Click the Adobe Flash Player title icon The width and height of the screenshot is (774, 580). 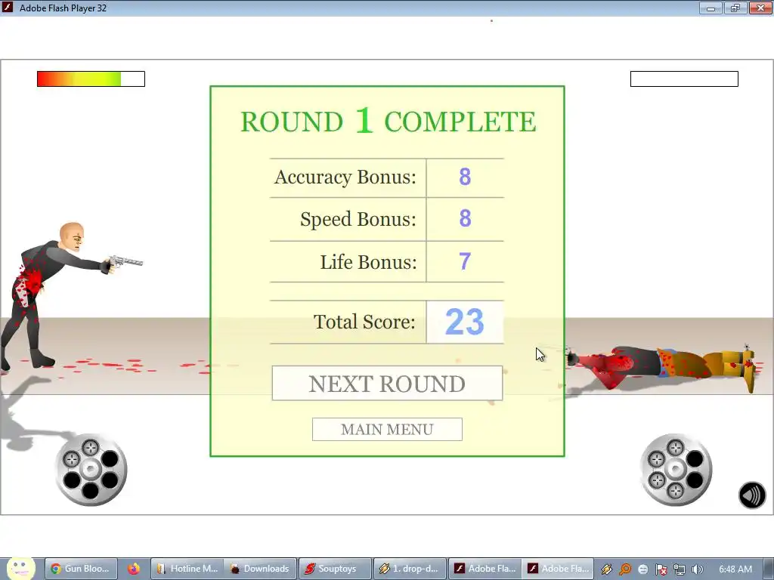8,8
